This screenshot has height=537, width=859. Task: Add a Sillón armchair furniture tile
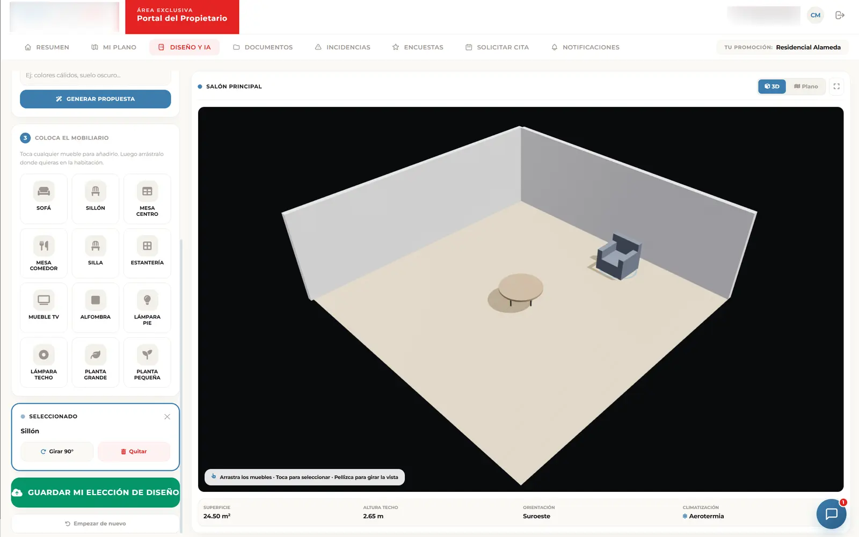[96, 199]
